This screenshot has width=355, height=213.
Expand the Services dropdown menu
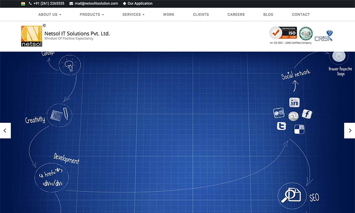[x=133, y=15]
